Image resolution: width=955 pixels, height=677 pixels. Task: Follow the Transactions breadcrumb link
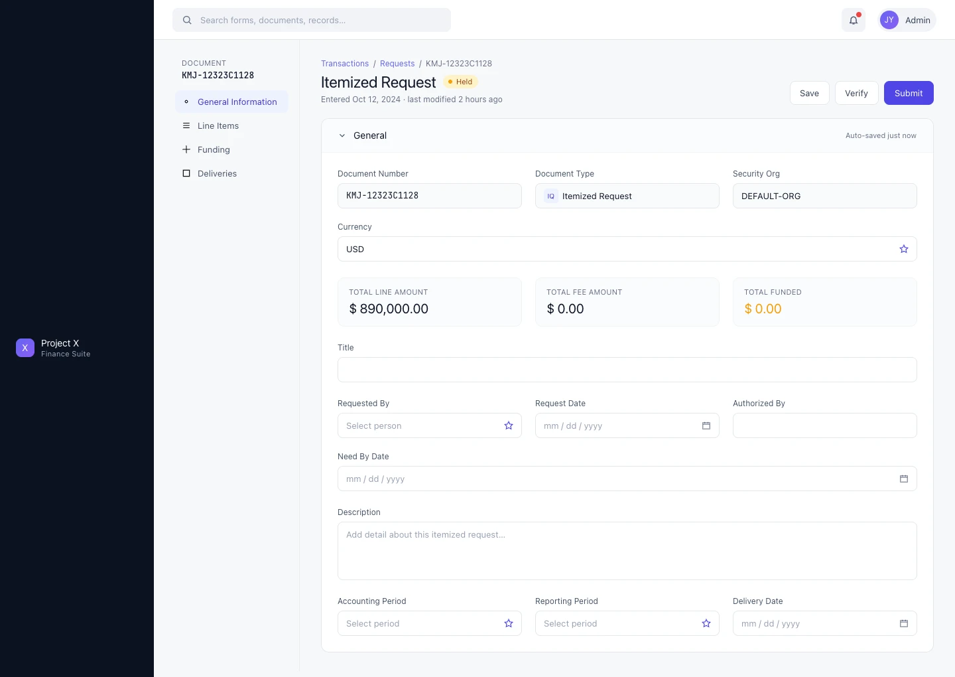click(x=345, y=64)
